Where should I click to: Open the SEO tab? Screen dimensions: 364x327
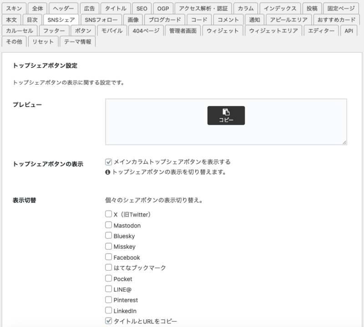click(142, 9)
